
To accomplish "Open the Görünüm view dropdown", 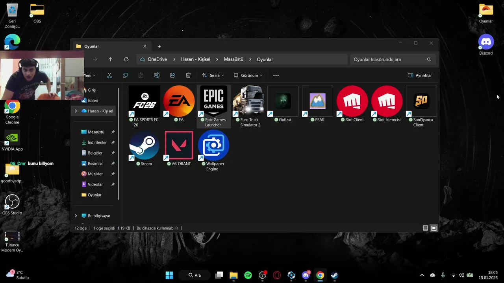I will click(248, 75).
